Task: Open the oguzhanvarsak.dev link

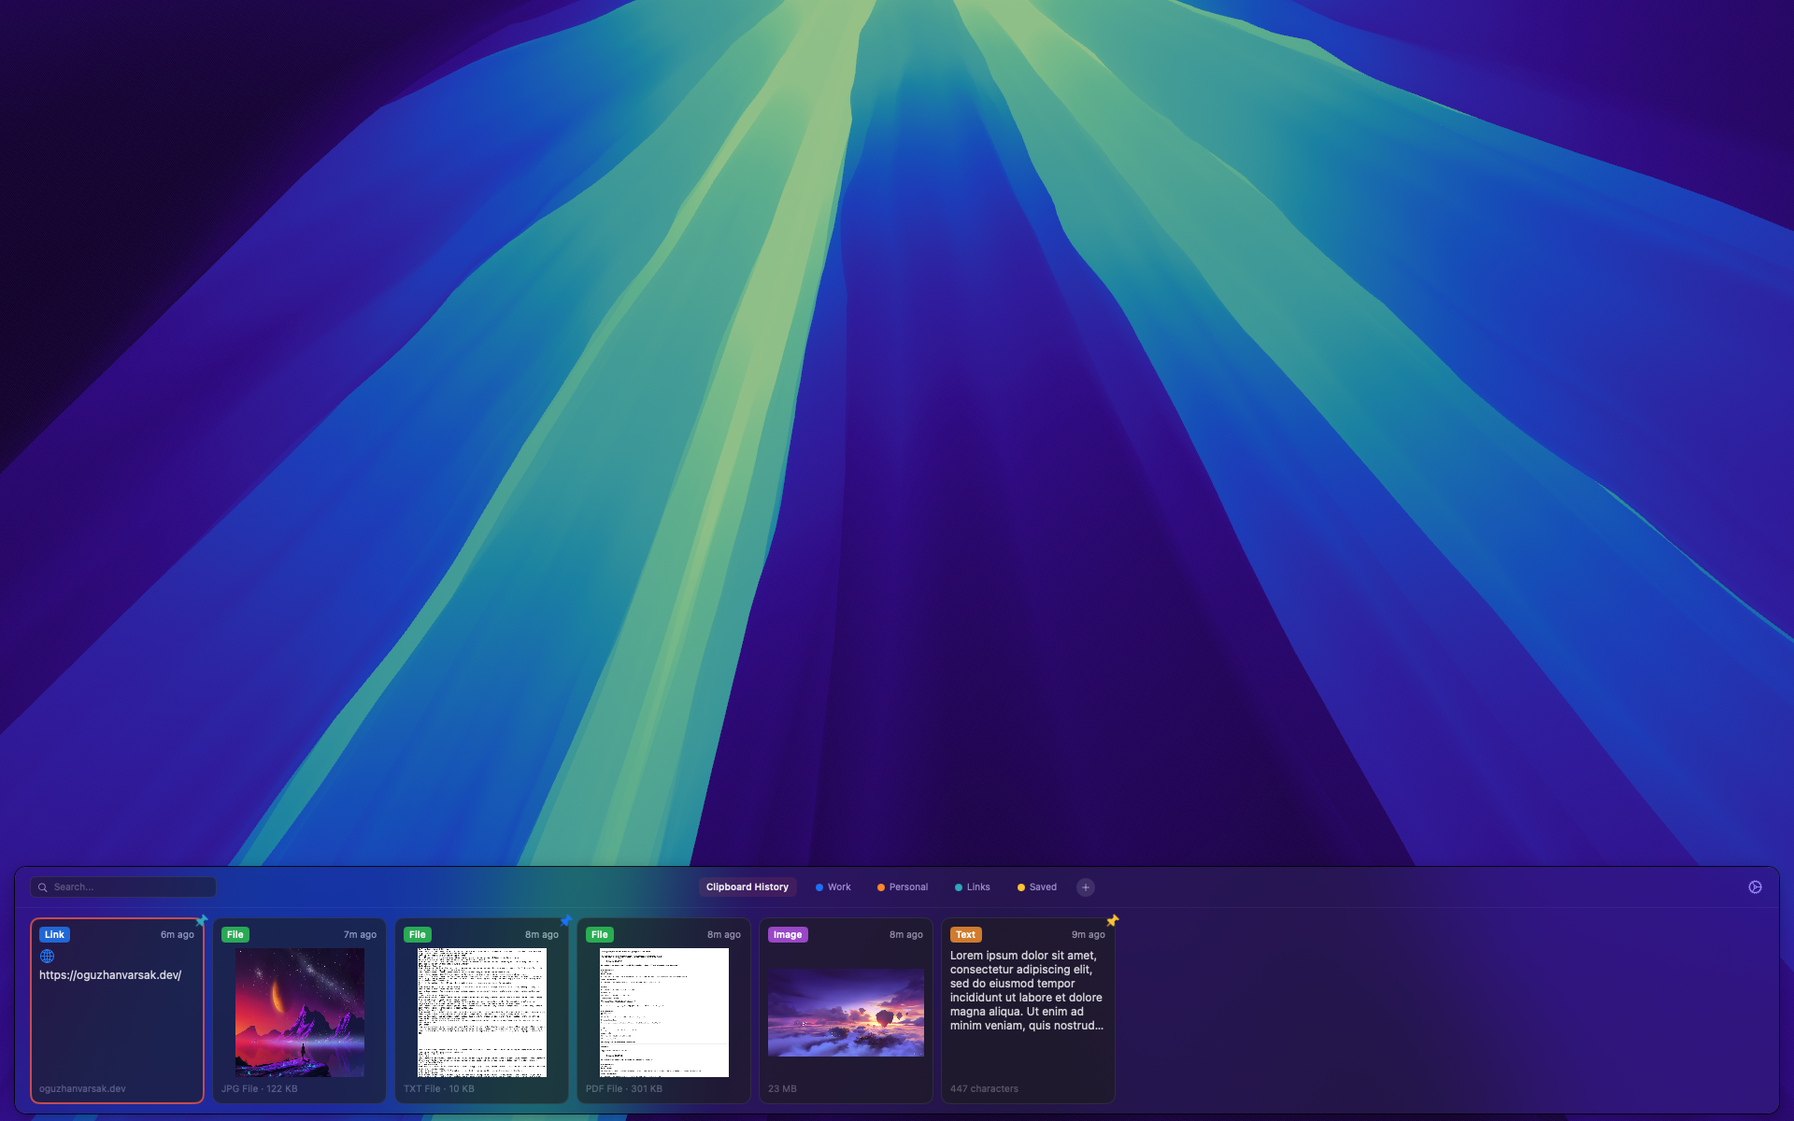Action: pyautogui.click(x=109, y=973)
